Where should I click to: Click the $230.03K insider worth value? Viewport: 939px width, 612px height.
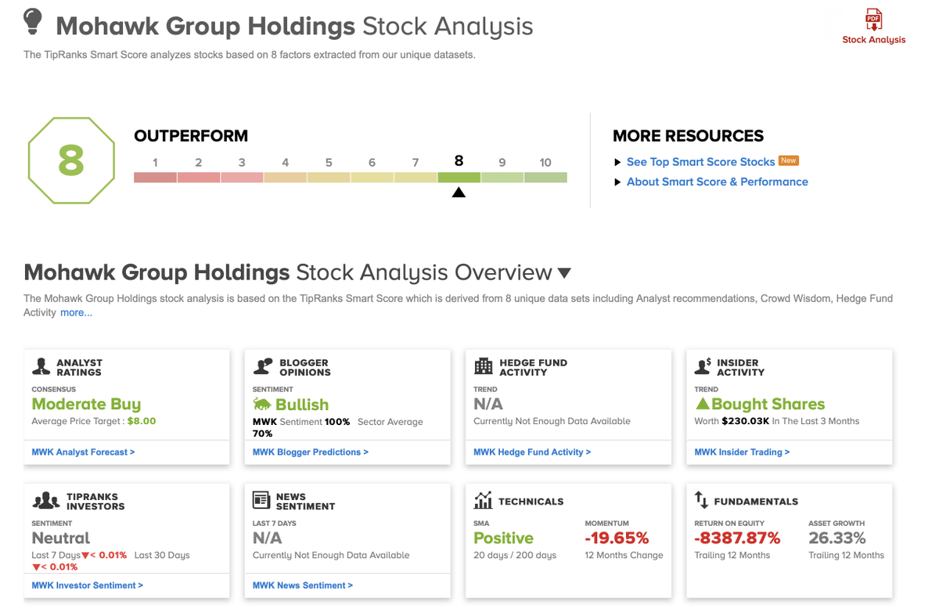tap(745, 421)
